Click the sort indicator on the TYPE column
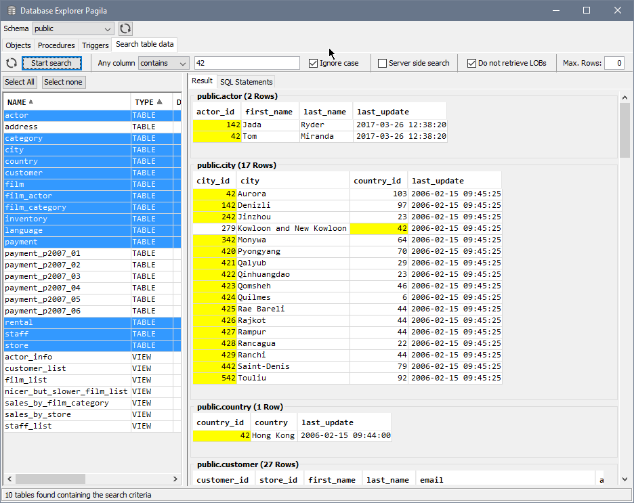The width and height of the screenshot is (634, 503). pos(161,101)
